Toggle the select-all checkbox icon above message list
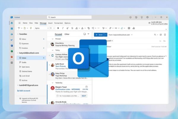Viewport: 178px width, 119px height. (x=85, y=34)
